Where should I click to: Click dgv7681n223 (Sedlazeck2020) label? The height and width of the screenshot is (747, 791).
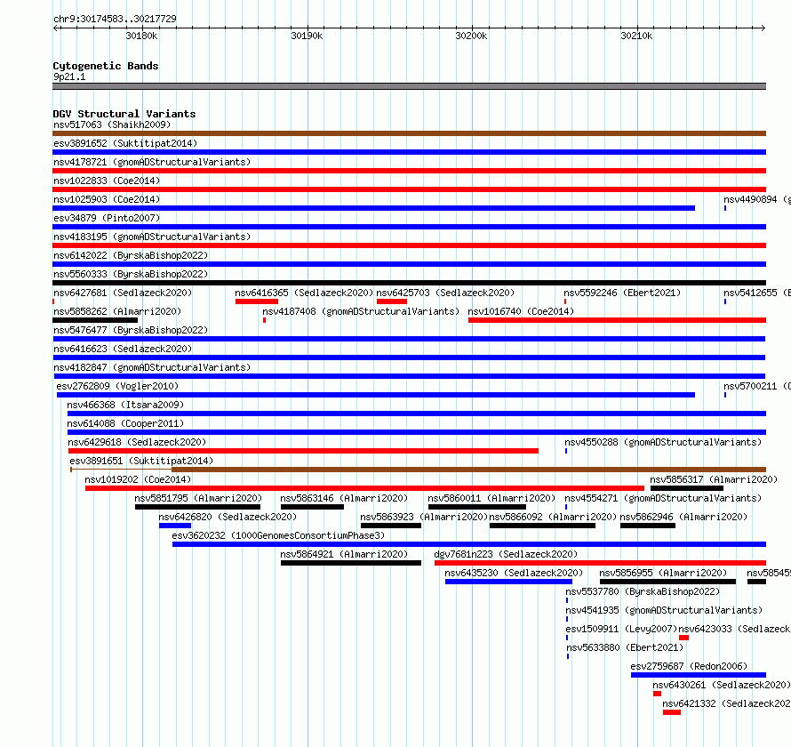pyautogui.click(x=506, y=554)
